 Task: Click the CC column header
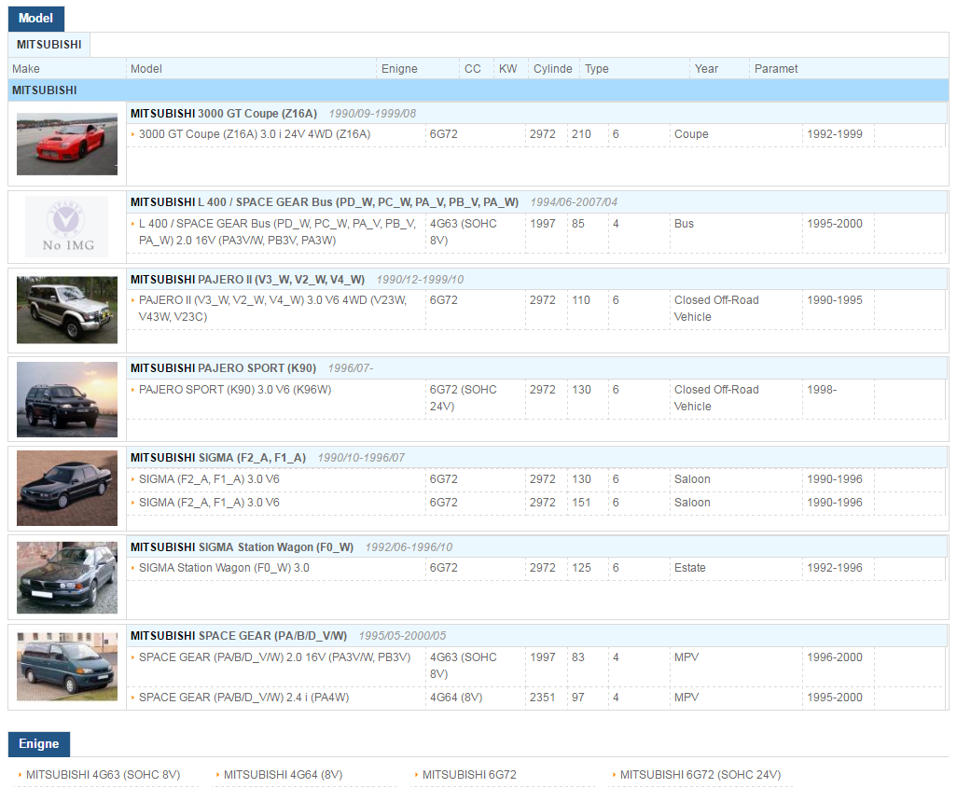[x=472, y=69]
